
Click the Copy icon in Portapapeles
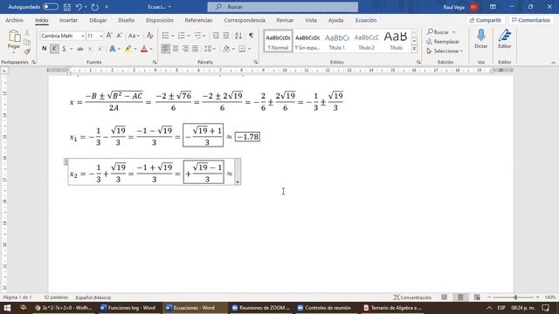coord(27,43)
